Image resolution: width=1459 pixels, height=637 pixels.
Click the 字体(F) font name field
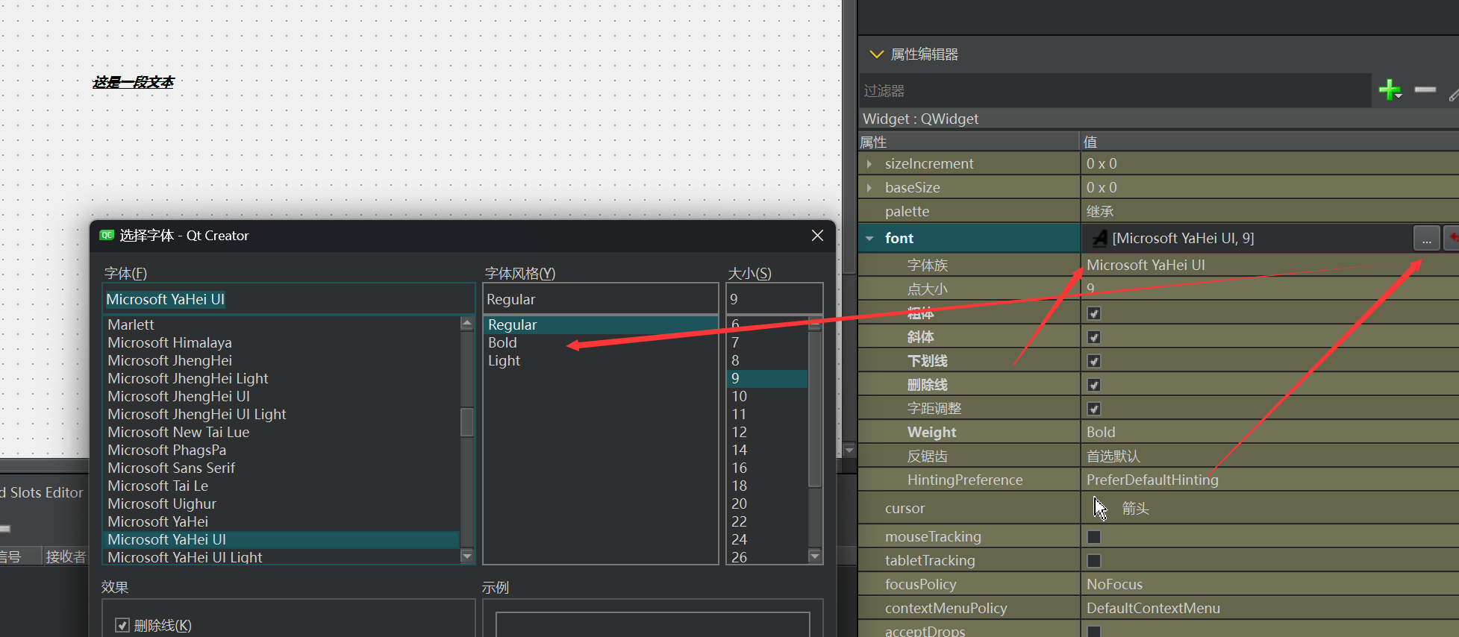pos(288,299)
